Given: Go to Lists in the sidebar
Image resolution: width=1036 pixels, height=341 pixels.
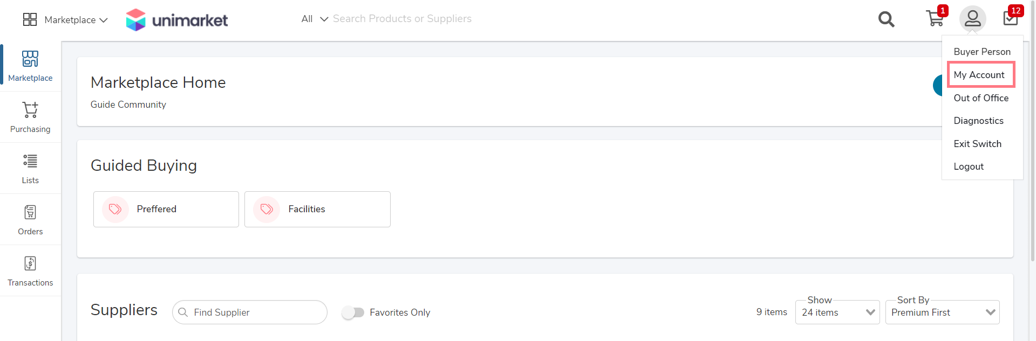Looking at the screenshot, I should coord(30,168).
